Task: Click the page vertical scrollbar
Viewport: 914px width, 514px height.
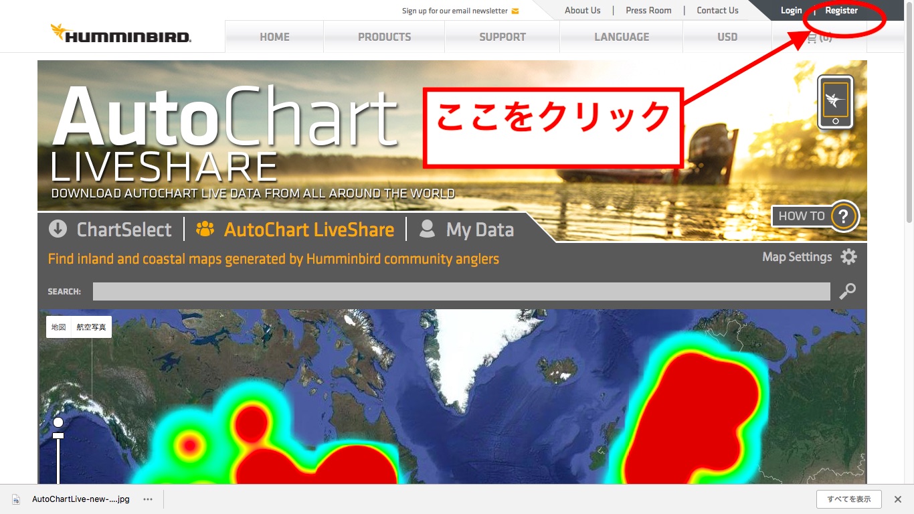Action: pyautogui.click(x=909, y=114)
